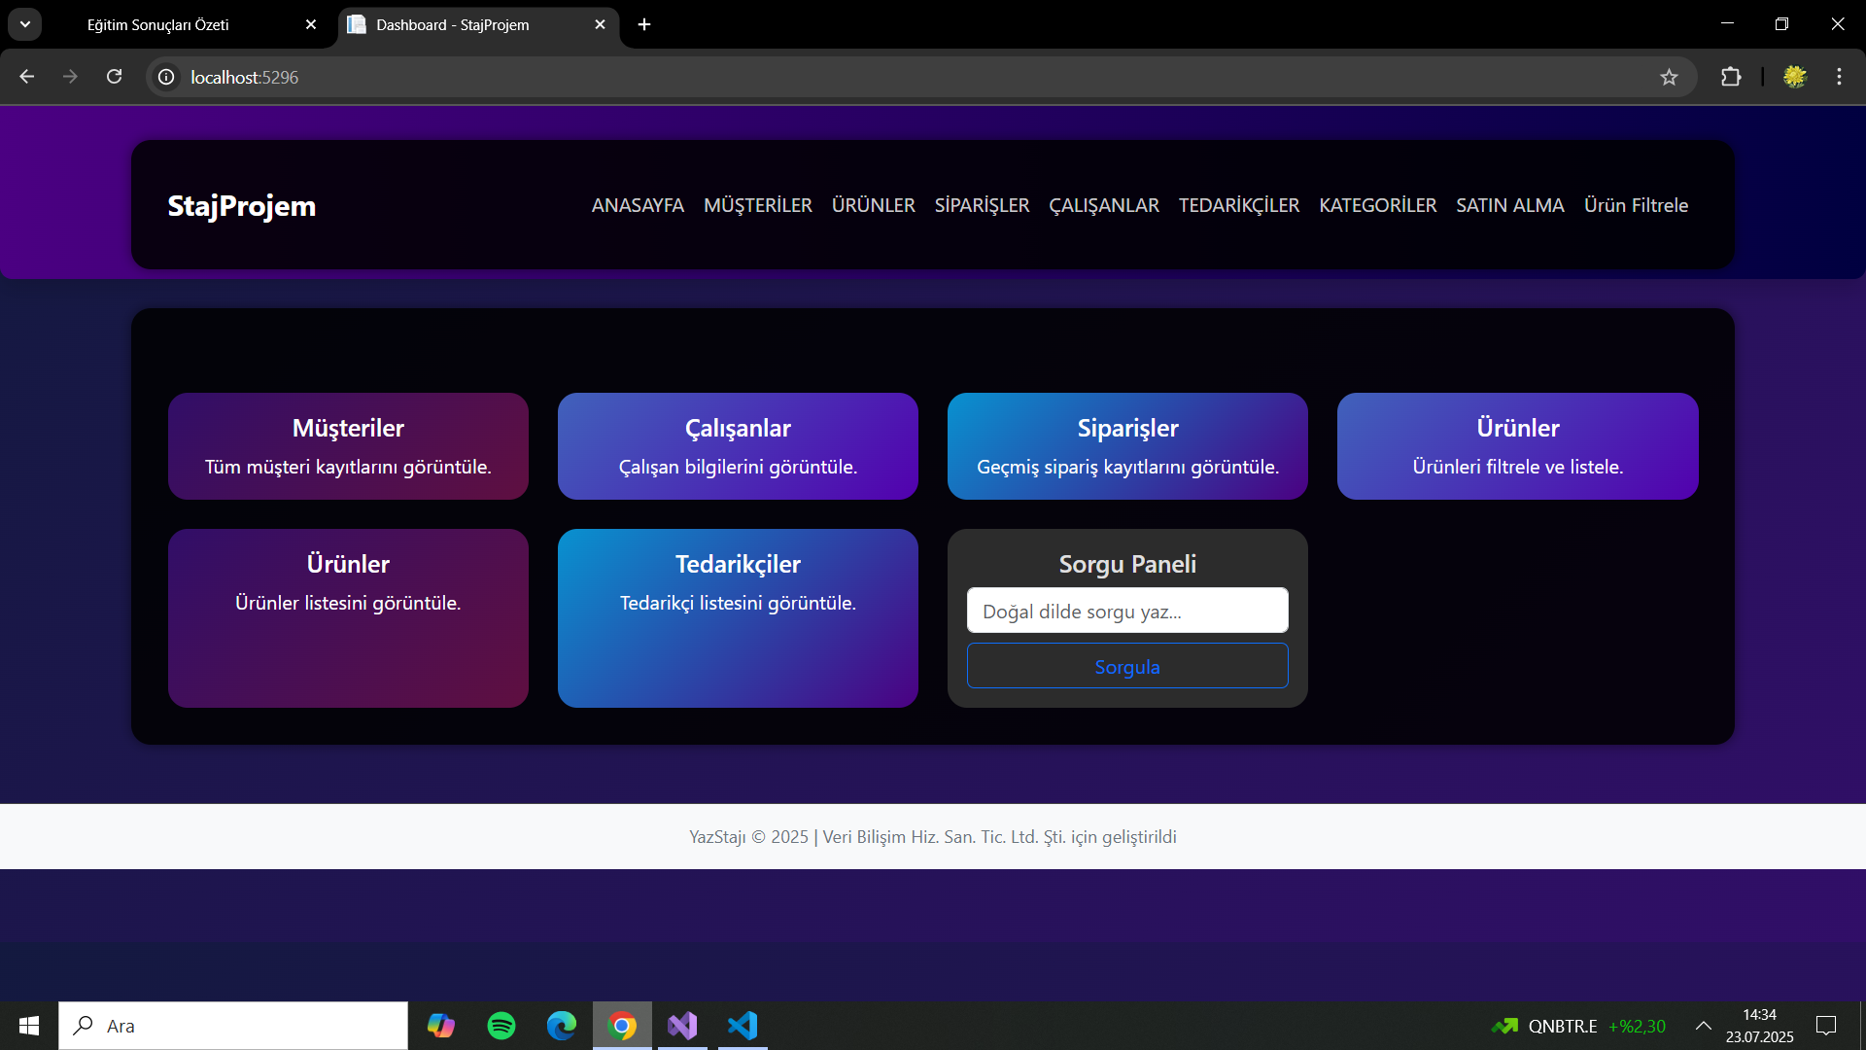Show hidden system tray icons chevron
Screen dimensions: 1866x1050
[x=1703, y=1026]
